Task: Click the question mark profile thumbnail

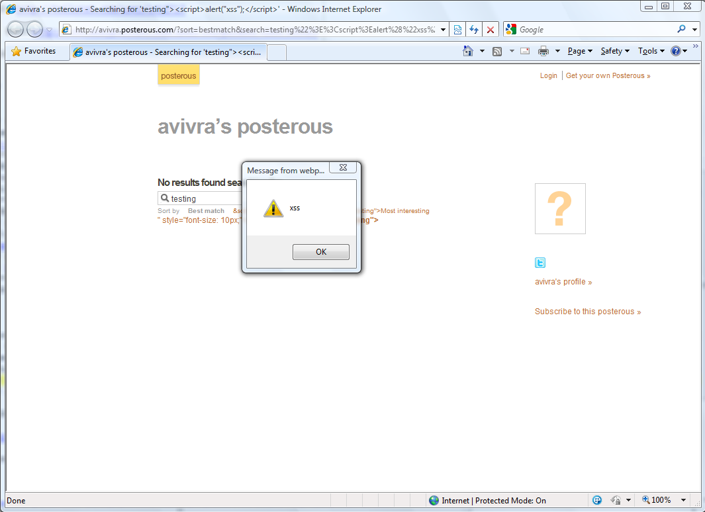Action: click(x=560, y=208)
